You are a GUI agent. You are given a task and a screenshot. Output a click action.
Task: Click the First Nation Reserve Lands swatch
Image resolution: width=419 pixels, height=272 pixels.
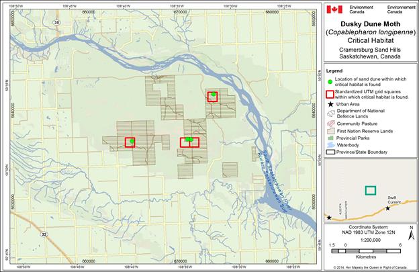(x=330, y=131)
